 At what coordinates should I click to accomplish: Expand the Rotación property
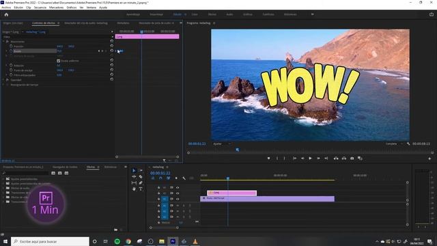[x=6, y=66]
